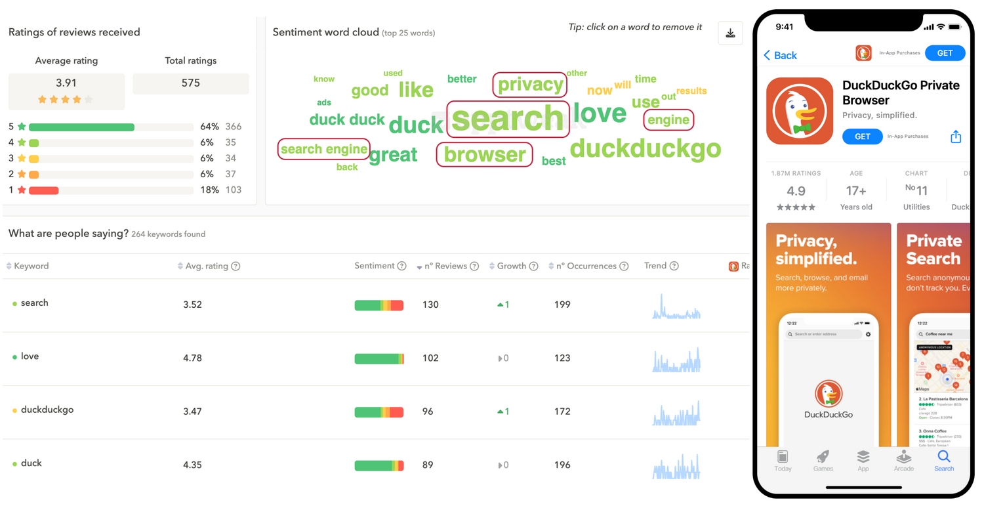The image size is (984, 508).
Task: Click the 3.91 average rating value
Action: point(66,83)
